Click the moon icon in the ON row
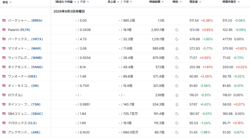The height and width of the screenshot is (138, 250). (177, 86)
